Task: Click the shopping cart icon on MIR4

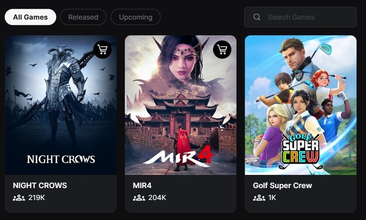Action: click(222, 49)
